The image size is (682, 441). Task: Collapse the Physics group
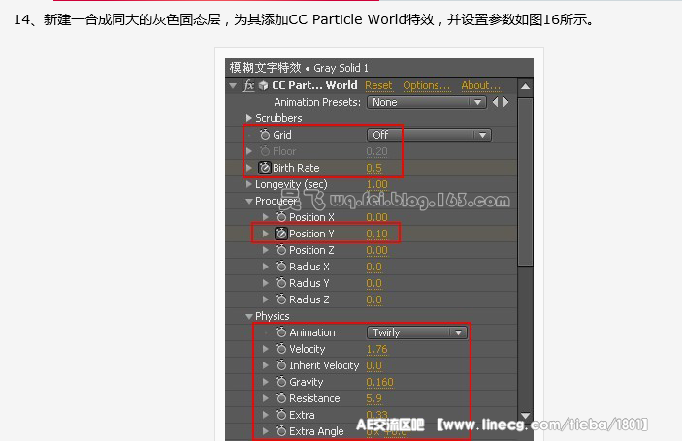[x=249, y=317]
